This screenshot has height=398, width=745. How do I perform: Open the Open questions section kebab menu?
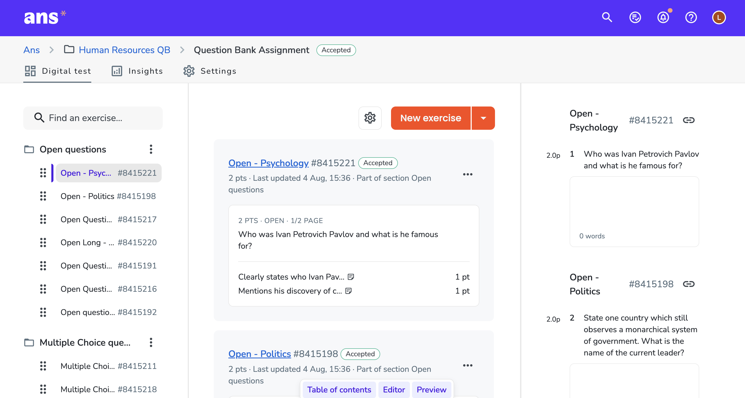(151, 149)
